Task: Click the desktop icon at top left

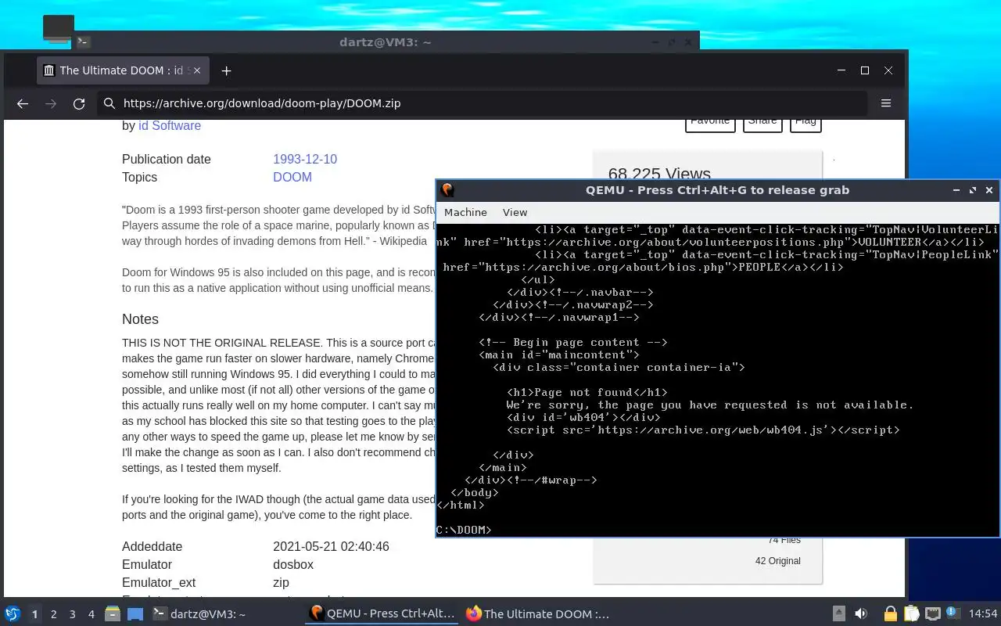Action: coord(58,27)
